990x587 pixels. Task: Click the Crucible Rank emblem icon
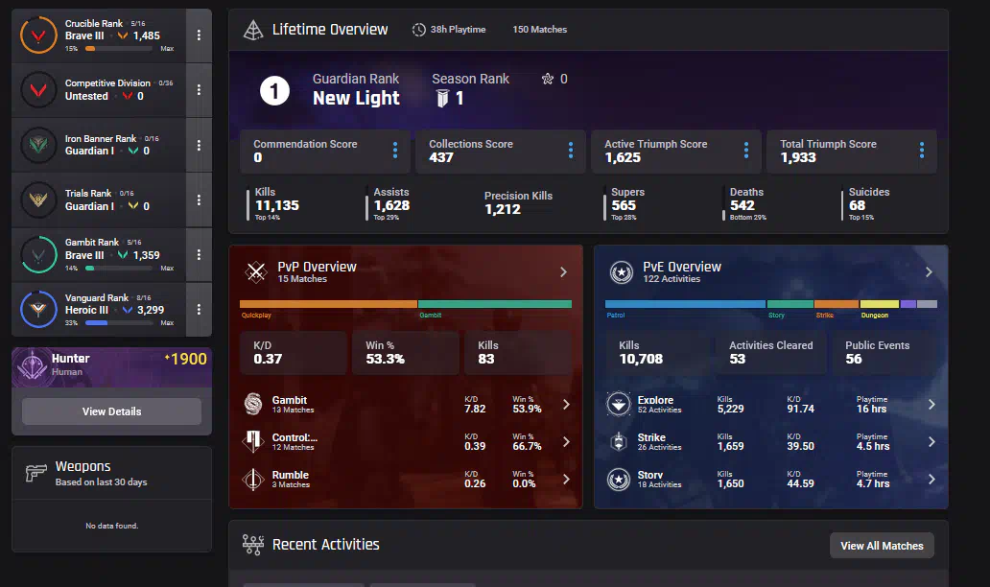pyautogui.click(x=38, y=35)
